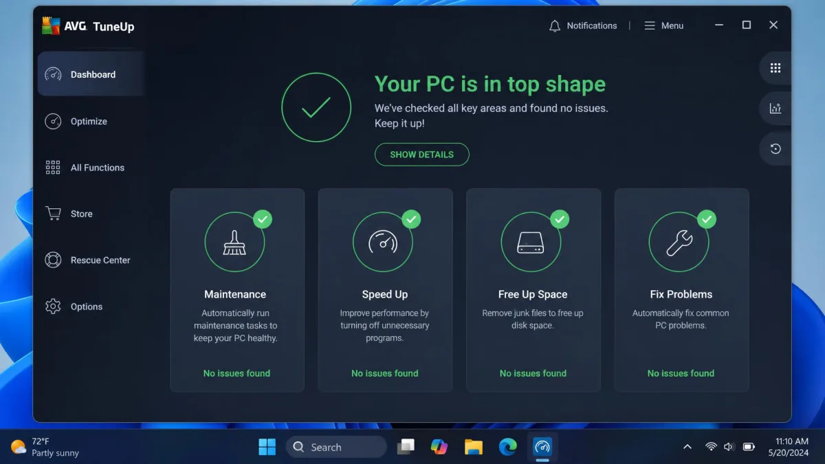The width and height of the screenshot is (825, 464).
Task: Click AVG TuneUp taskbar icon
Action: point(542,447)
